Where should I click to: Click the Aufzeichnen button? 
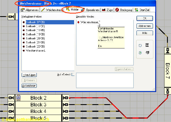pyautogui.click(x=29, y=85)
